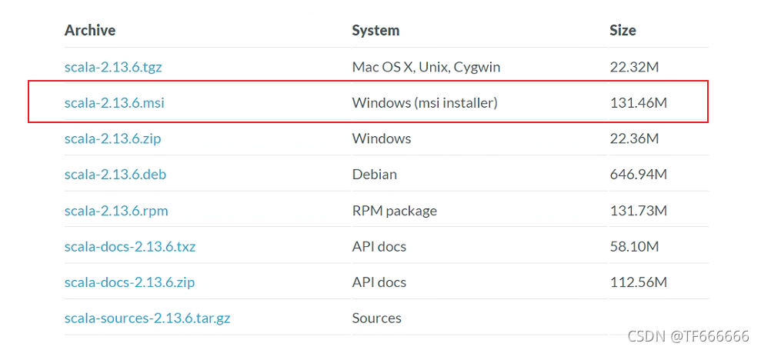Select the Sources system cell
This screenshot has width=761, height=350.
pos(376,318)
